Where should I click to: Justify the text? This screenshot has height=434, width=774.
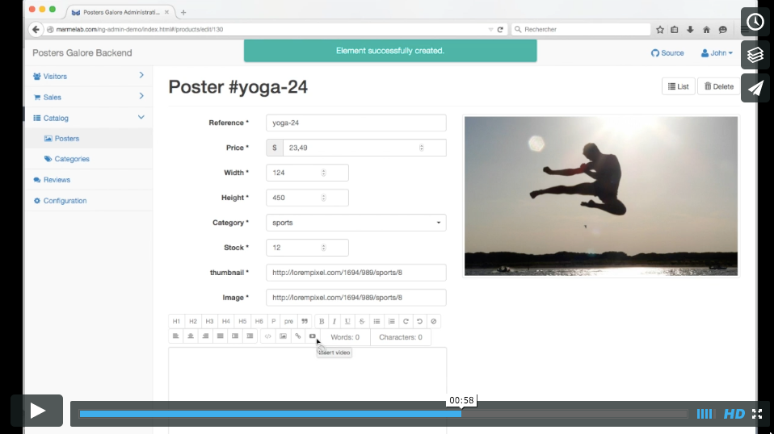[220, 336]
